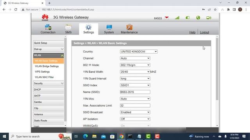
Task: Toggle the Chrome side panel icon
Action: coord(234,9)
